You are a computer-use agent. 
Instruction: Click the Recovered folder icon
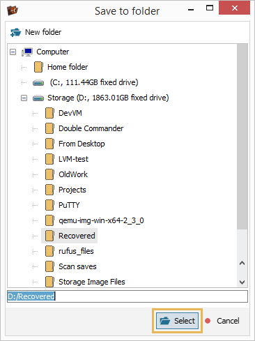49,236
